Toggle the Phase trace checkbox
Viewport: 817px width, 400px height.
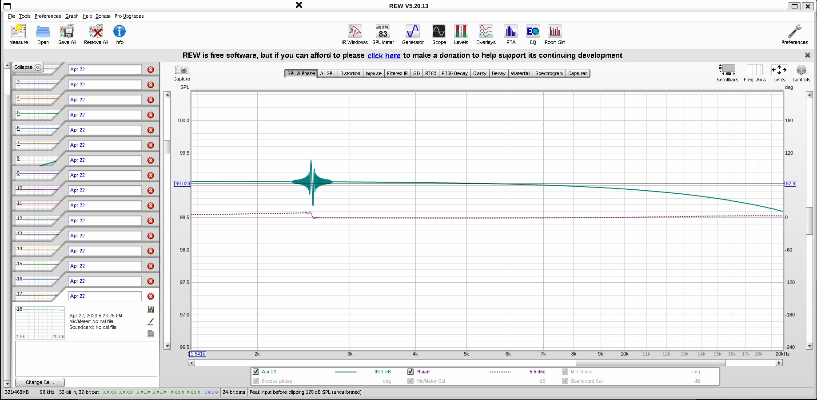pyautogui.click(x=410, y=372)
